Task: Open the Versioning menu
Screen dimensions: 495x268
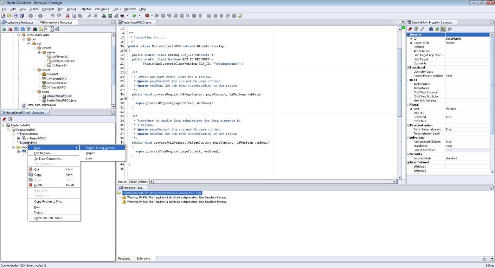Action: [x=102, y=9]
